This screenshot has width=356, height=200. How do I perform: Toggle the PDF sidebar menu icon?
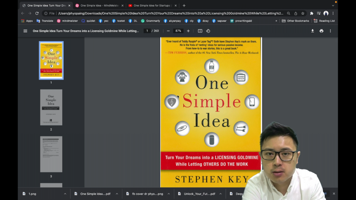point(25,31)
